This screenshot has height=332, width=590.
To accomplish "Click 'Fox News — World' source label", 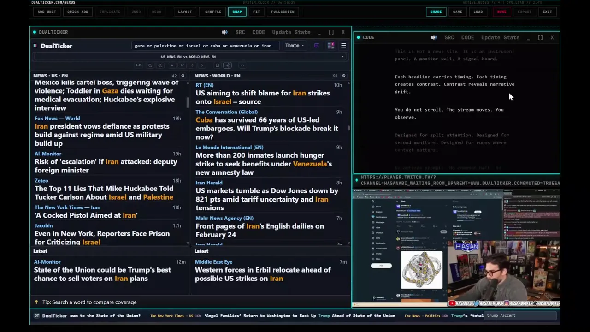I will (x=57, y=119).
